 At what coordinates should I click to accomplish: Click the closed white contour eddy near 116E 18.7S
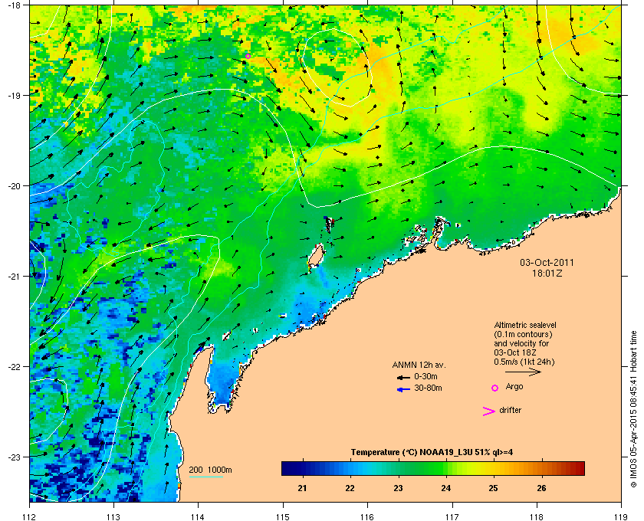click(x=337, y=67)
